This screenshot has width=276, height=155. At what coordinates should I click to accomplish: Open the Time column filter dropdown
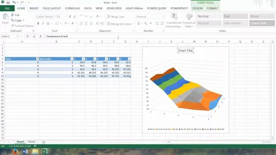pyautogui.click(x=38, y=59)
